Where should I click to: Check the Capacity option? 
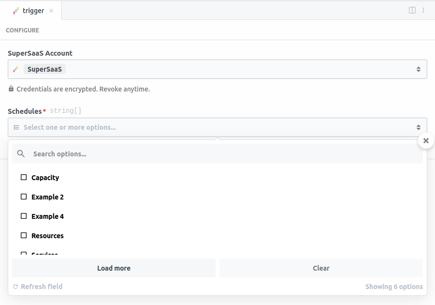click(x=24, y=177)
